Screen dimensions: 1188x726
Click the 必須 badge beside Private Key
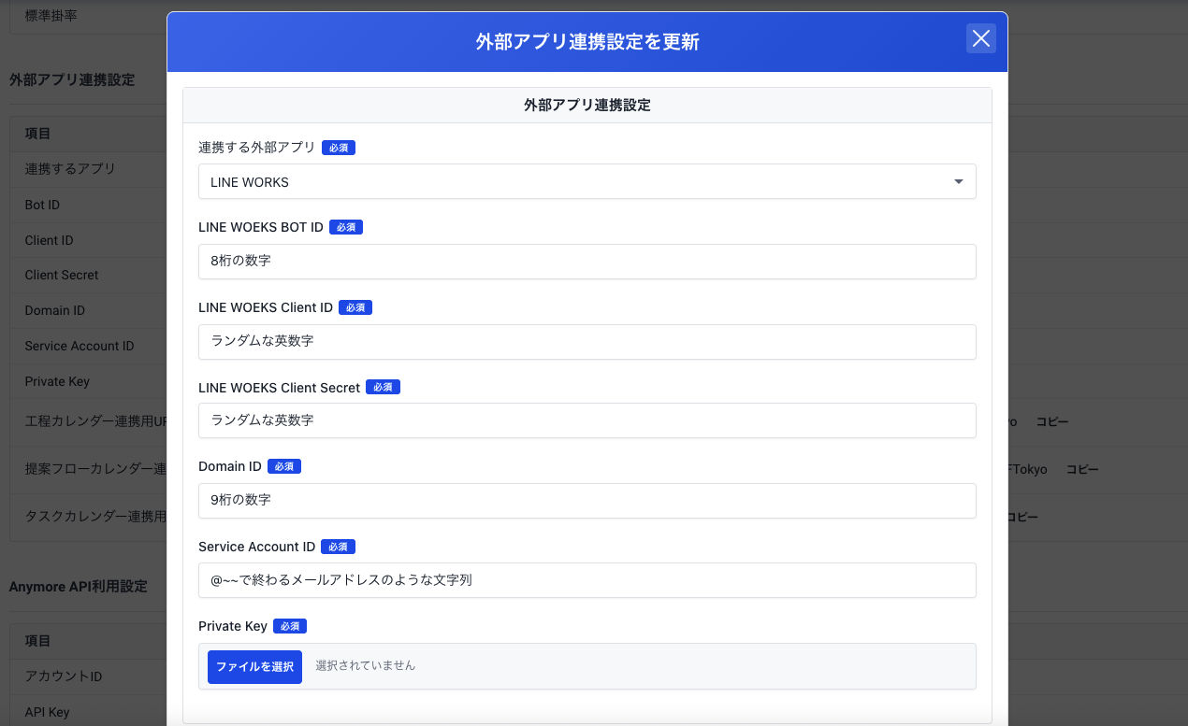coord(290,626)
